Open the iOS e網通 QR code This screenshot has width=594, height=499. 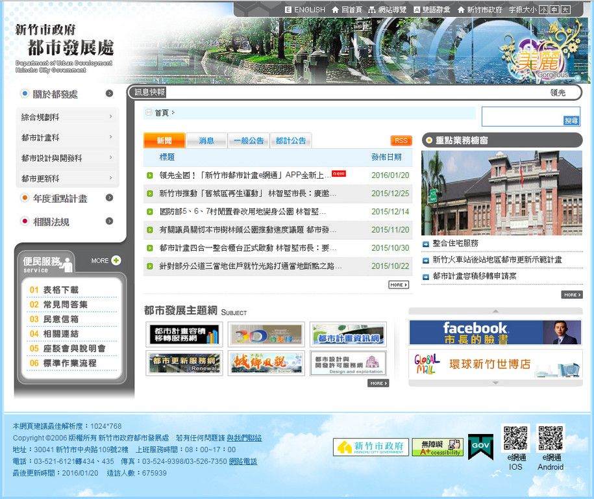pyautogui.click(x=515, y=439)
